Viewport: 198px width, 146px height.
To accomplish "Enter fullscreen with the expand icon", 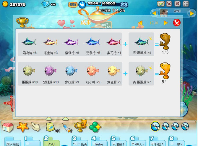I will [186, 4].
